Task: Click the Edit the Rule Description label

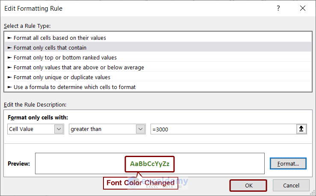Action: 35,104
